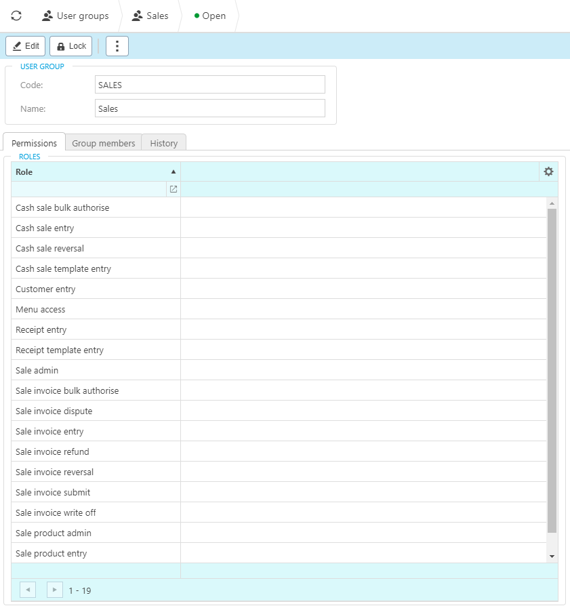This screenshot has width=570, height=608.
Task: Open the filter lookup popup icon
Action: pos(174,189)
